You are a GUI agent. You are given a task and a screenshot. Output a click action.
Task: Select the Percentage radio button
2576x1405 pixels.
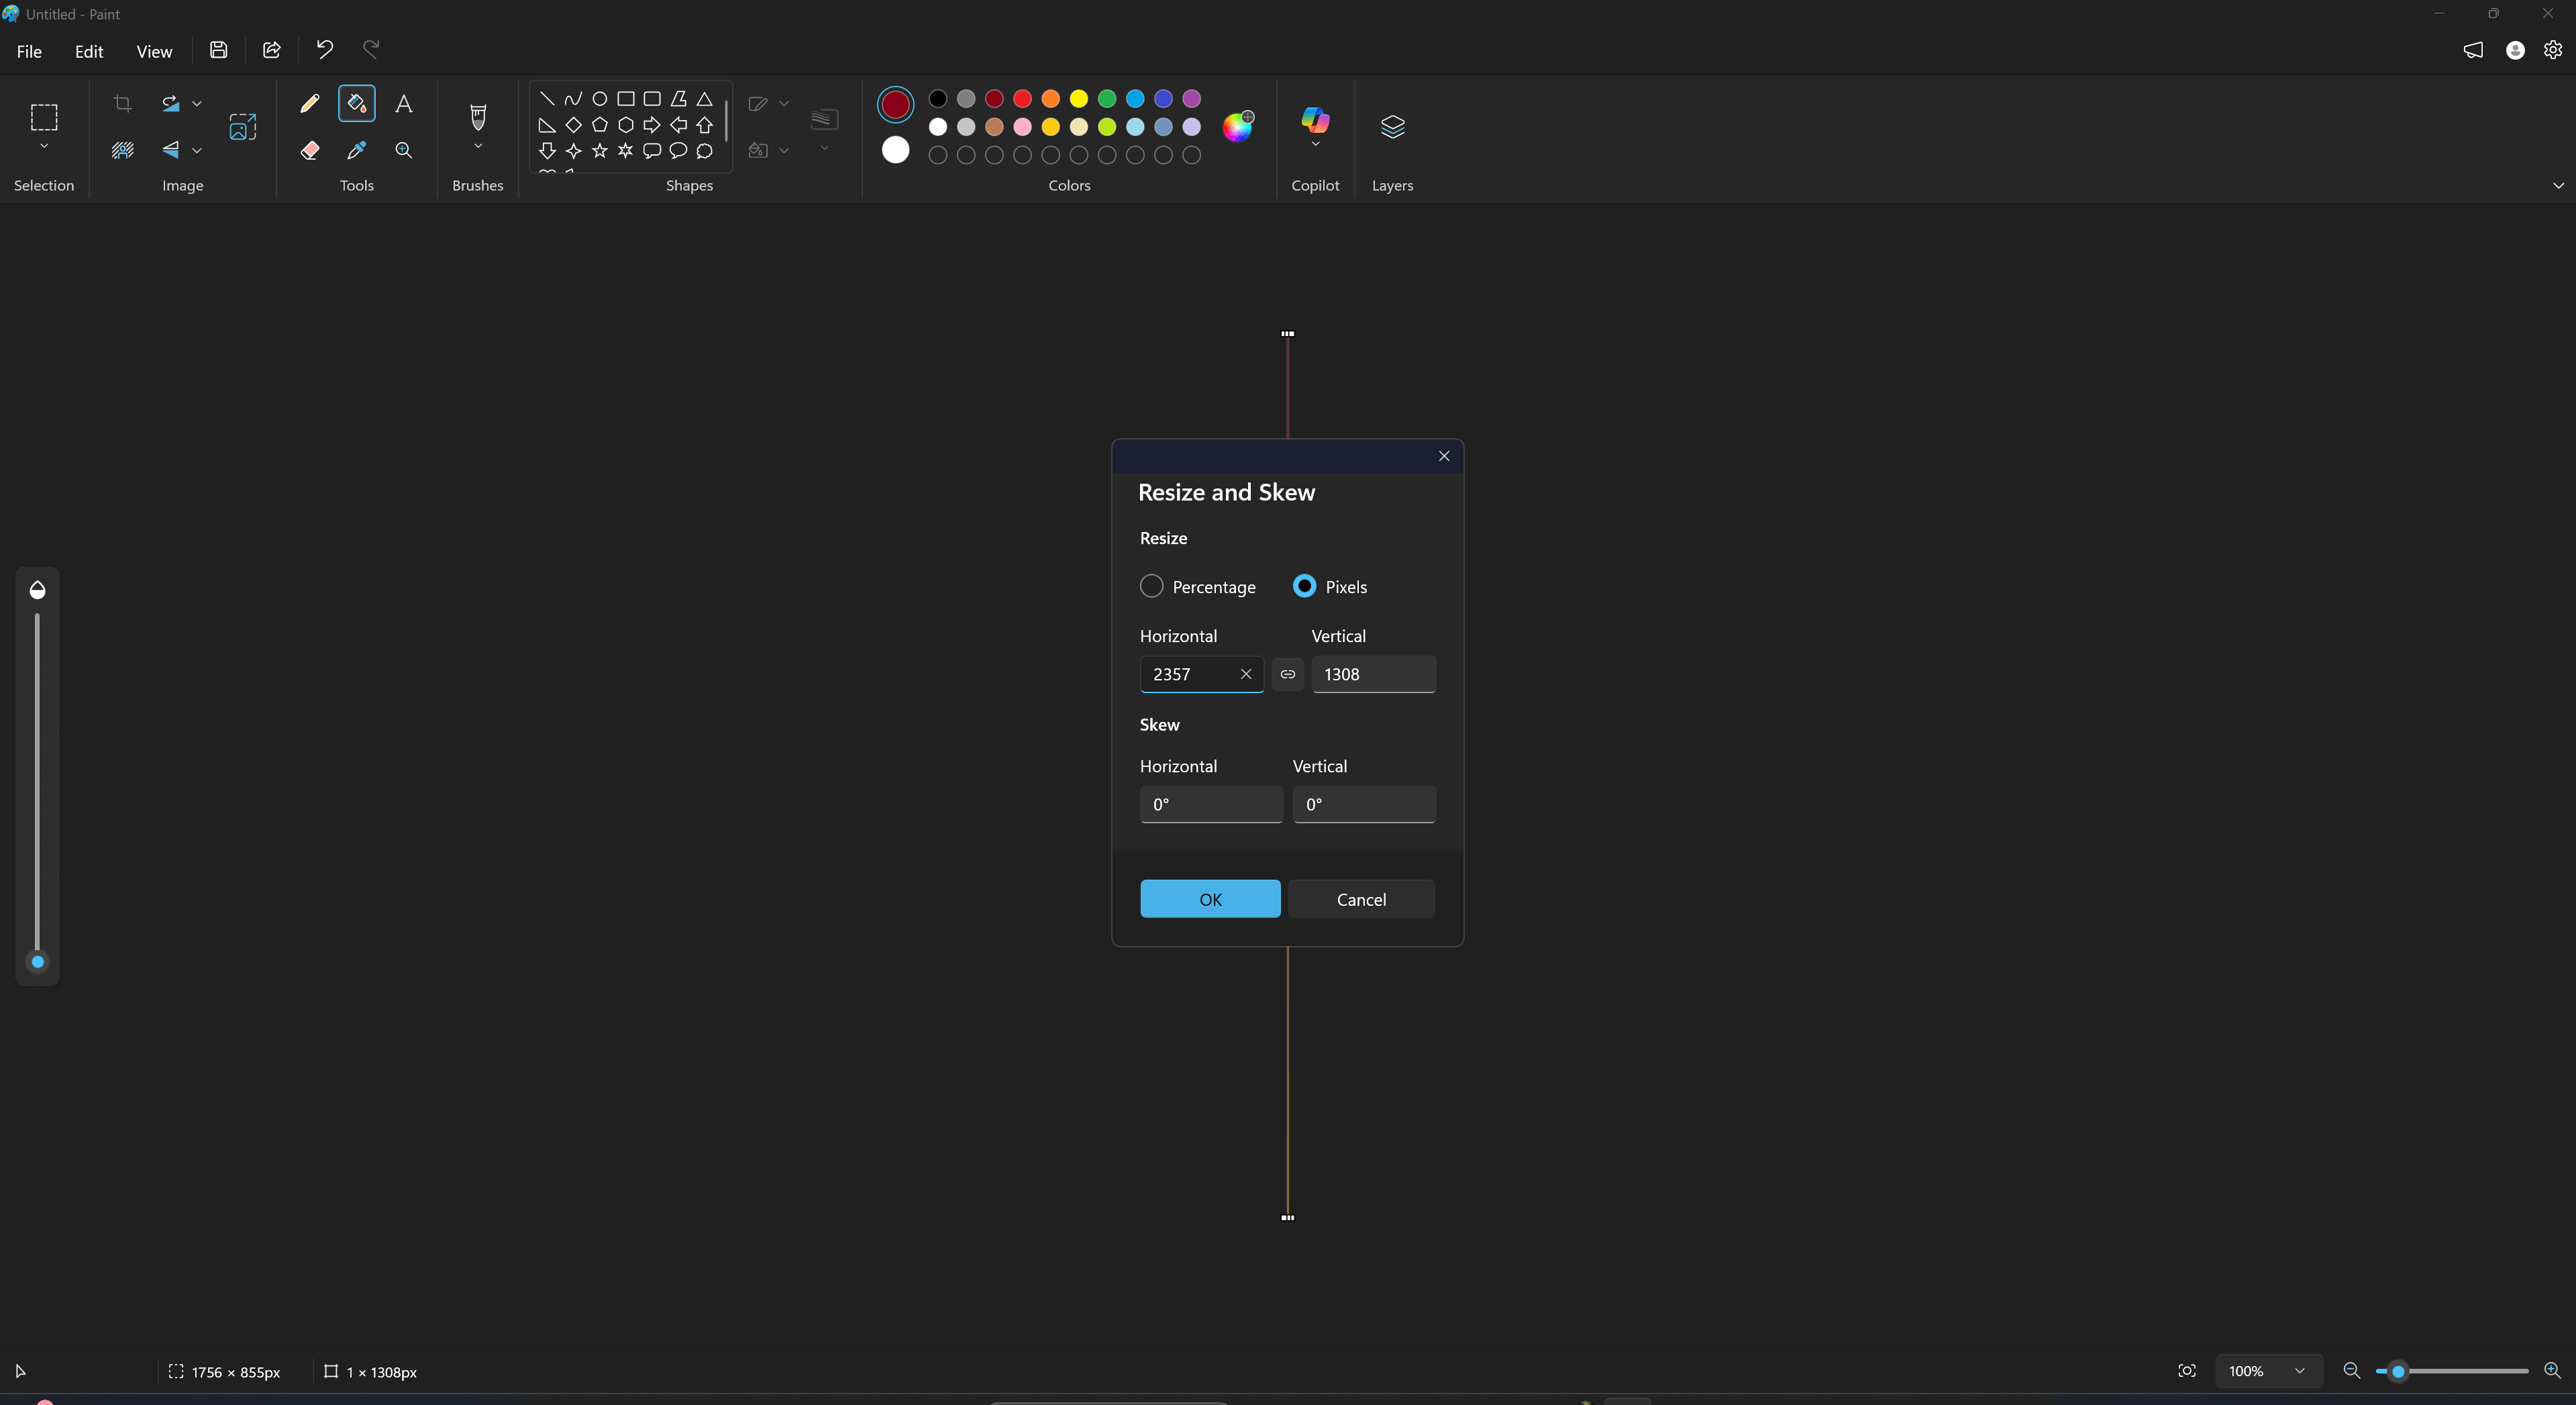coord(1152,587)
